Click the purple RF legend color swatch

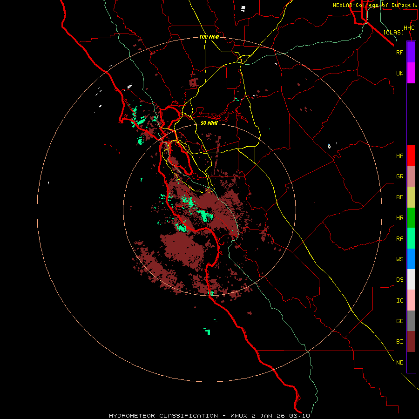click(x=411, y=52)
